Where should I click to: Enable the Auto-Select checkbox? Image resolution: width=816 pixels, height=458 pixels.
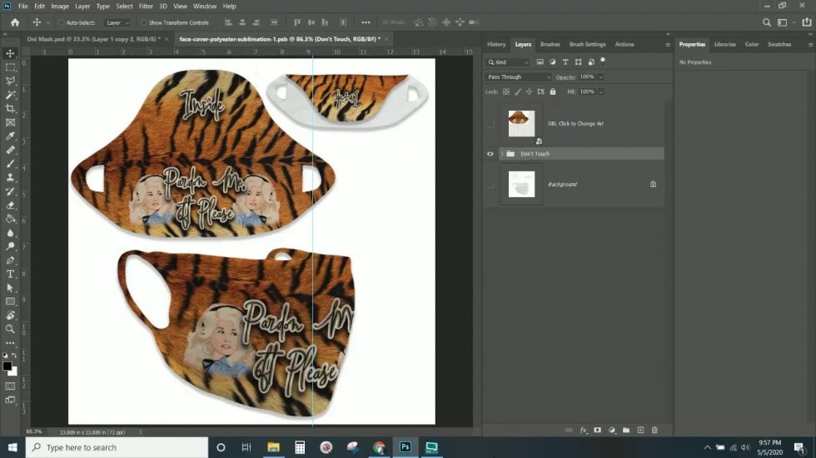coord(61,22)
